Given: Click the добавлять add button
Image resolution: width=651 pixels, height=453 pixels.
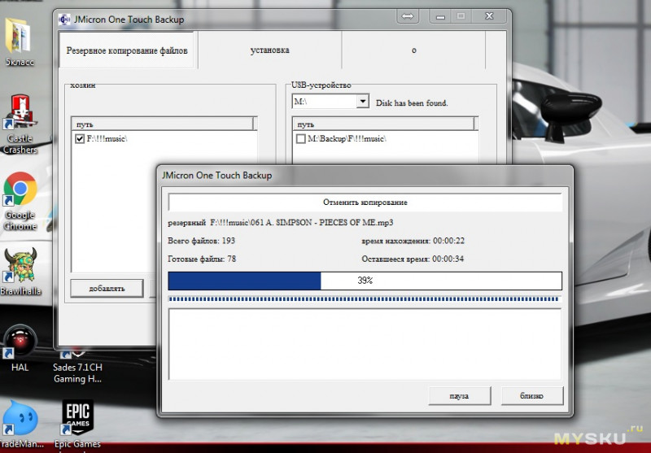Looking at the screenshot, I should pos(107,289).
